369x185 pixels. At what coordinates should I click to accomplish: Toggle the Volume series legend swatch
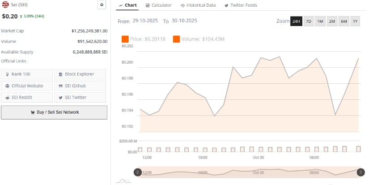click(x=176, y=39)
